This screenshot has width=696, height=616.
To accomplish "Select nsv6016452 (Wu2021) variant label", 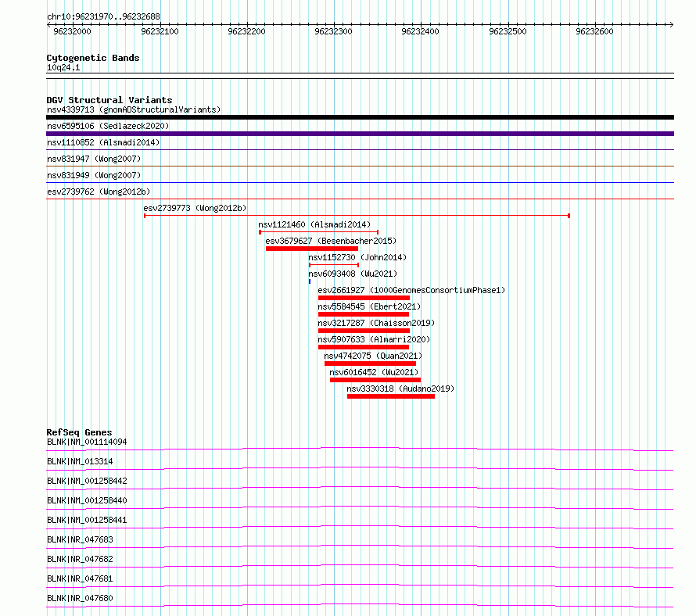I will coord(374,372).
